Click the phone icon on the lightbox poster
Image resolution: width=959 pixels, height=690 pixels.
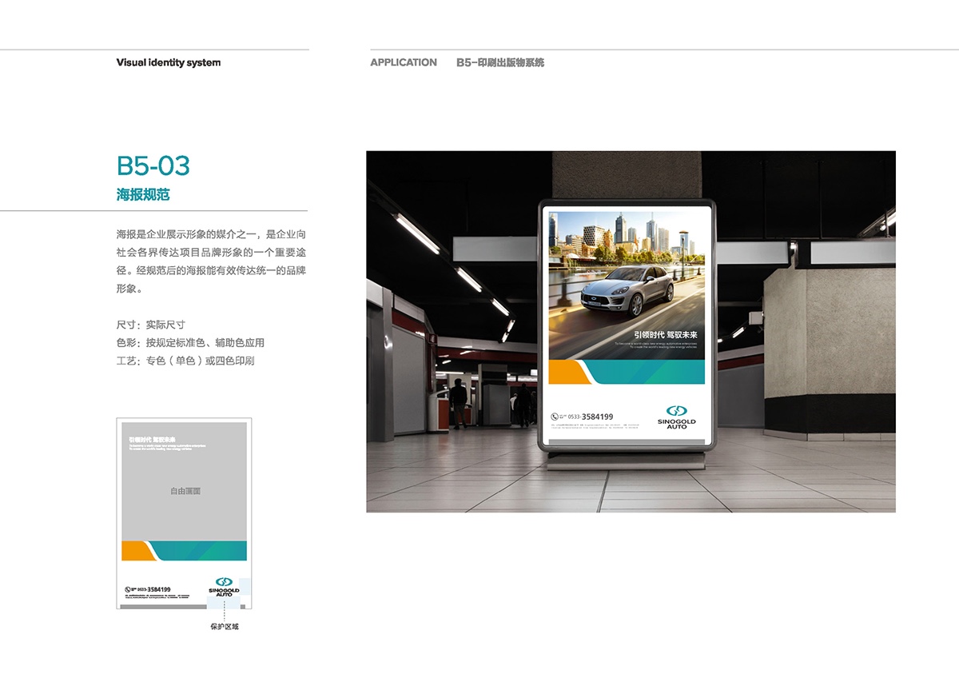coord(555,417)
